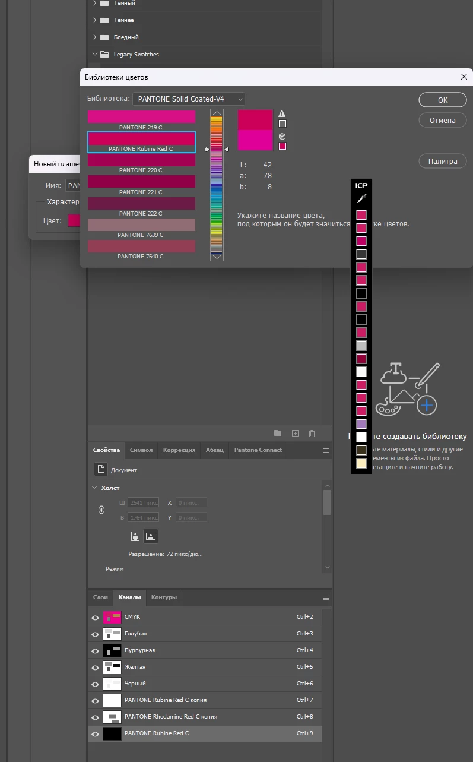
Task: Click the delete swatch trash icon
Action: (x=312, y=434)
